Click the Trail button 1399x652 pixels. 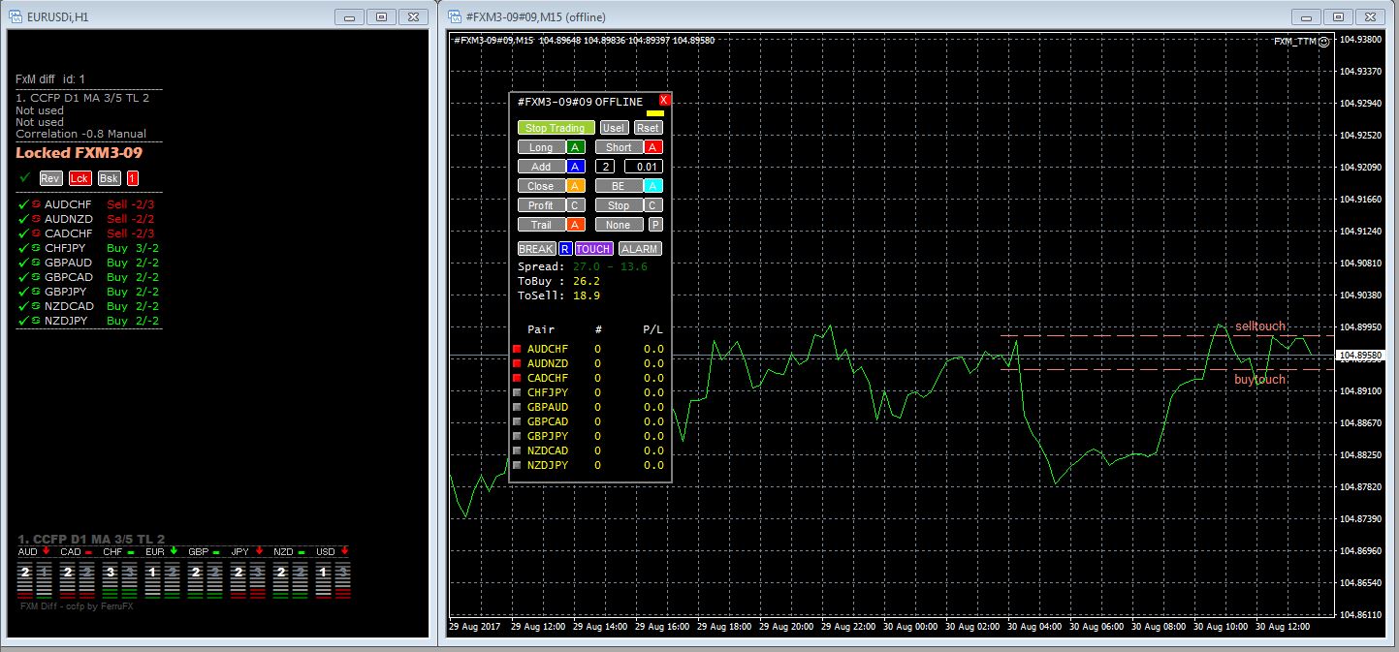coord(542,225)
